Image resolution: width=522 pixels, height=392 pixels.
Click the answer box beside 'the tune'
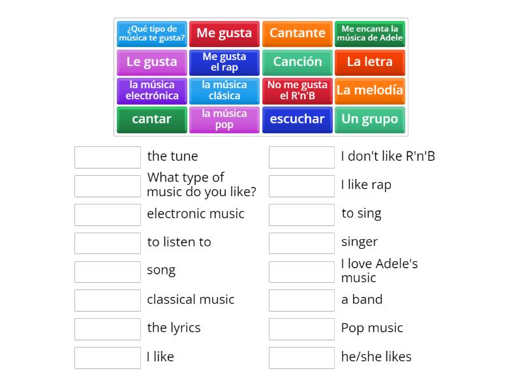(108, 157)
